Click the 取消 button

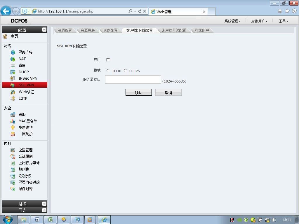[168, 92]
